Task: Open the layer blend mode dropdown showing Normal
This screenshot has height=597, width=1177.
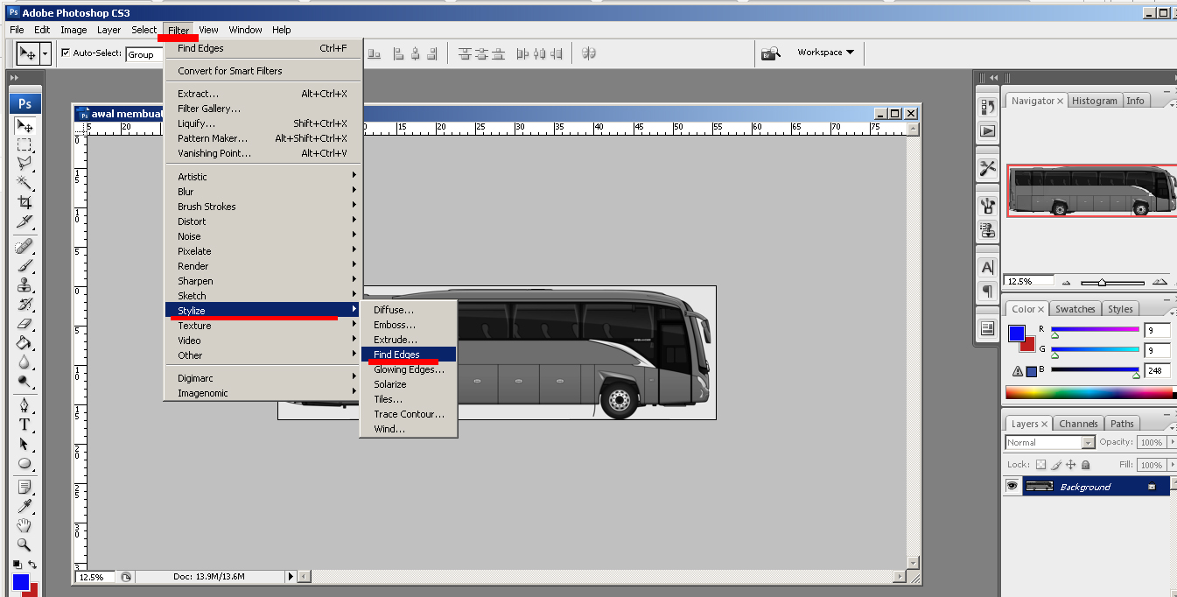Action: pyautogui.click(x=1048, y=442)
